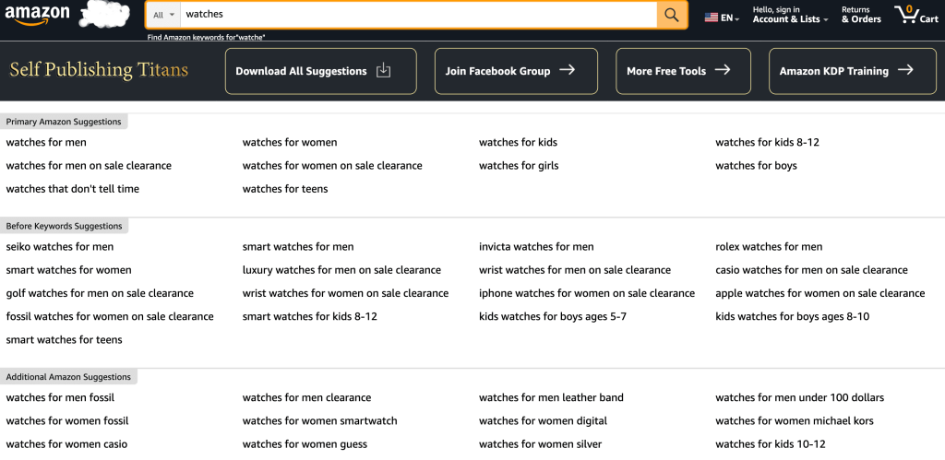Screen dimensions: 945x460
Task: Click arrow icon on Amazon KDP Training
Action: [905, 70]
